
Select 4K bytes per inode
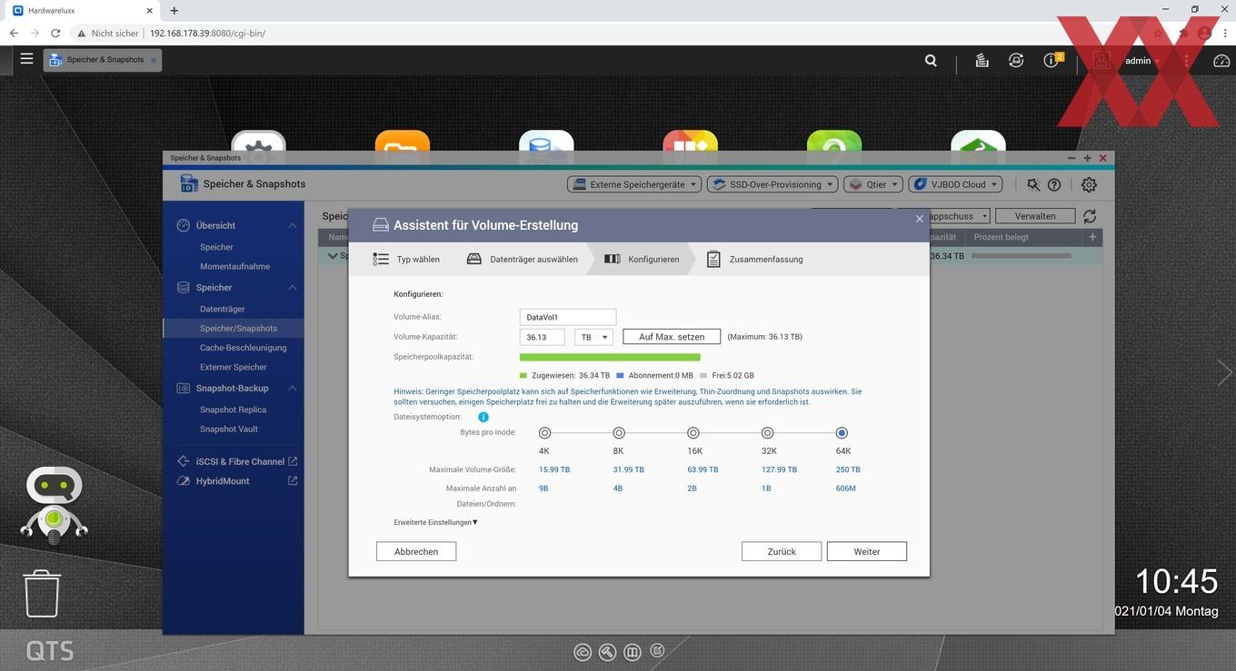(544, 433)
